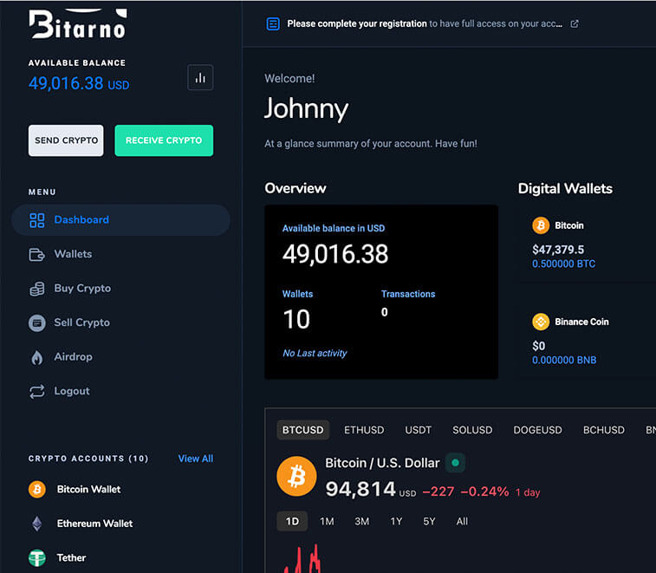
Task: Select the 1D chart timeframe
Action: [292, 522]
